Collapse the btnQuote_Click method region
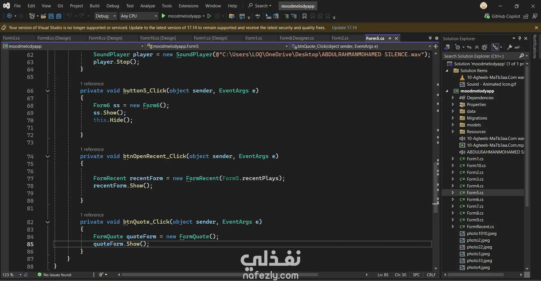541x281 pixels. [x=47, y=222]
